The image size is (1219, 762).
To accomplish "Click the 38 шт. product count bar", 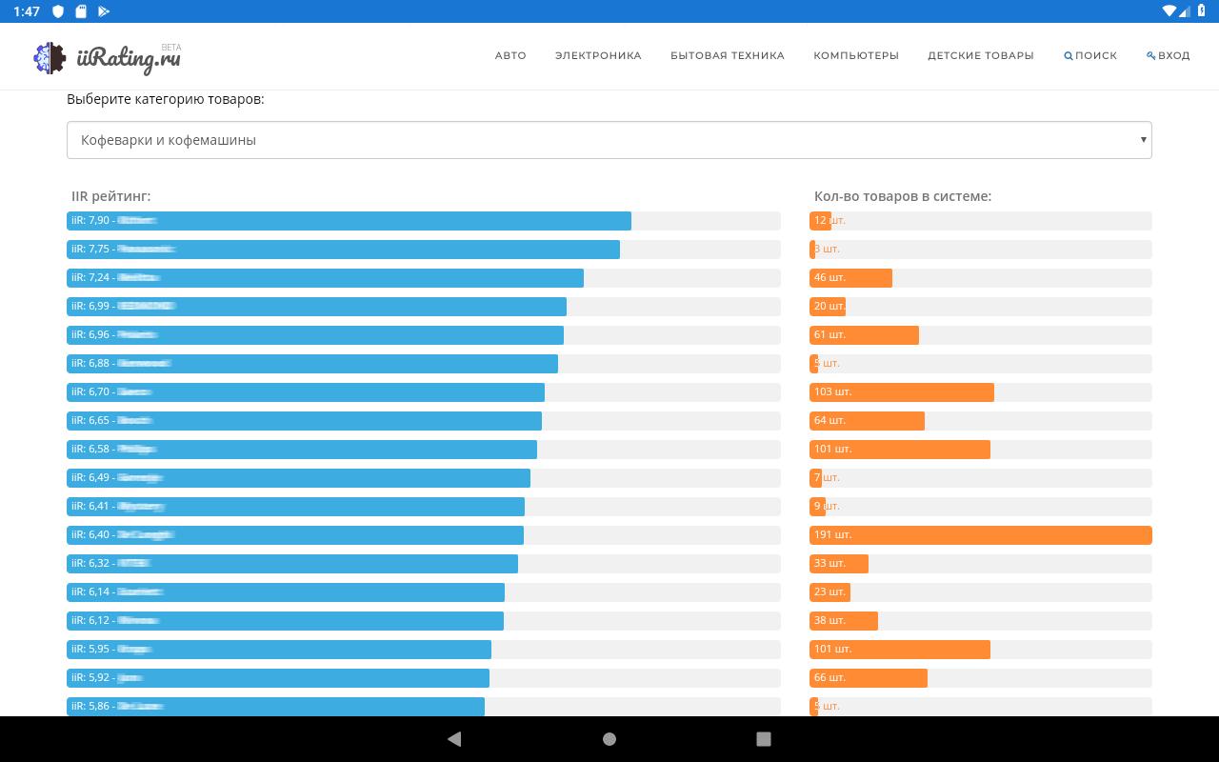I will (x=844, y=621).
